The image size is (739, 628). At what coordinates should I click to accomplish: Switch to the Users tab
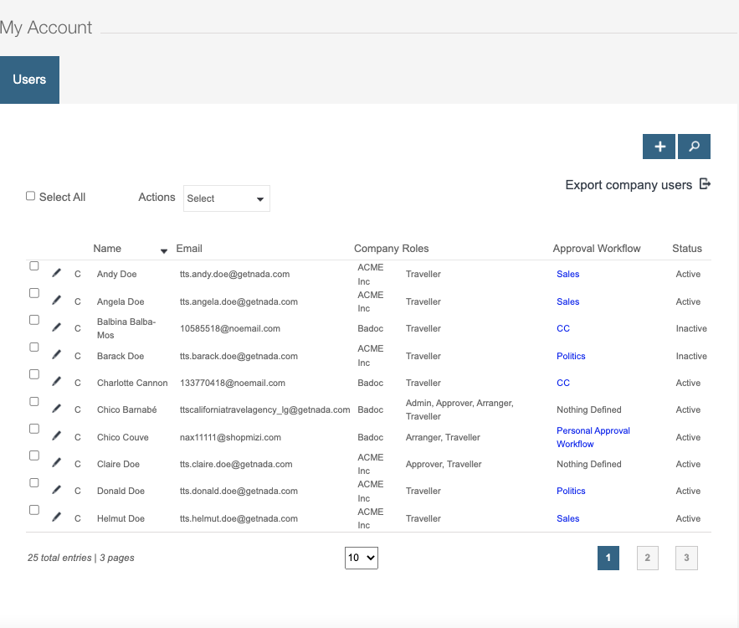coord(29,80)
